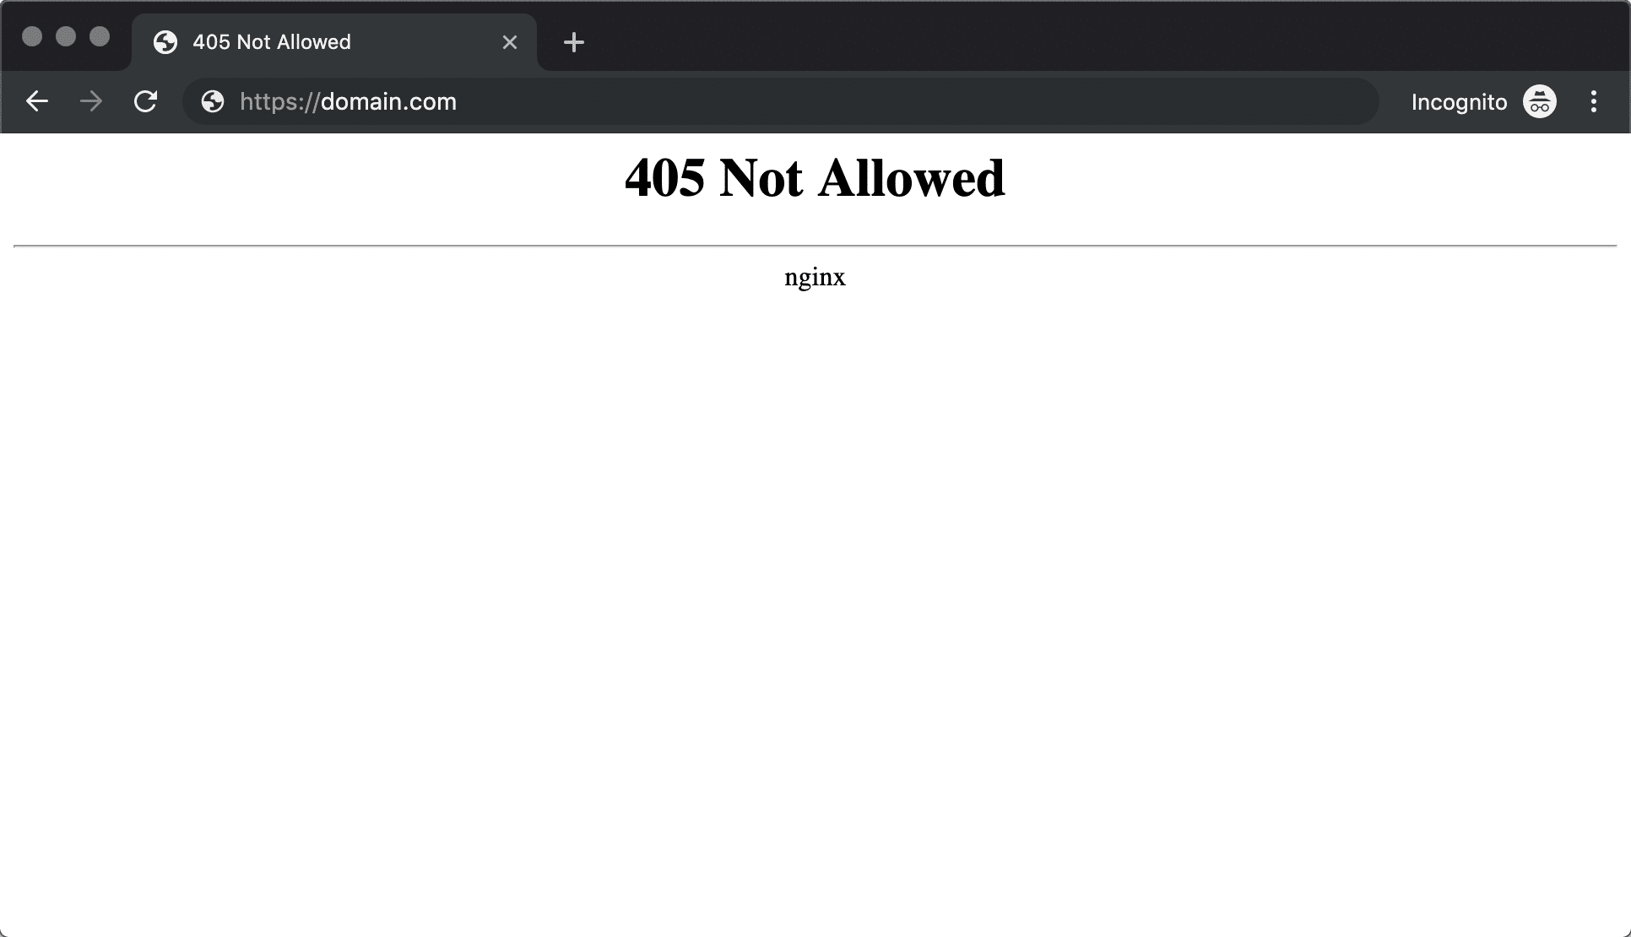Viewport: 1631px width, 937px height.
Task: Click the page reload icon
Action: click(x=144, y=102)
